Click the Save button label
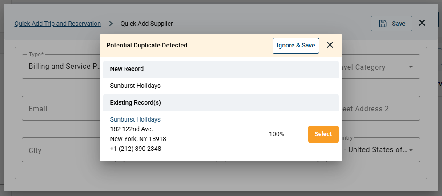The height and width of the screenshot is (196, 442). tap(398, 24)
